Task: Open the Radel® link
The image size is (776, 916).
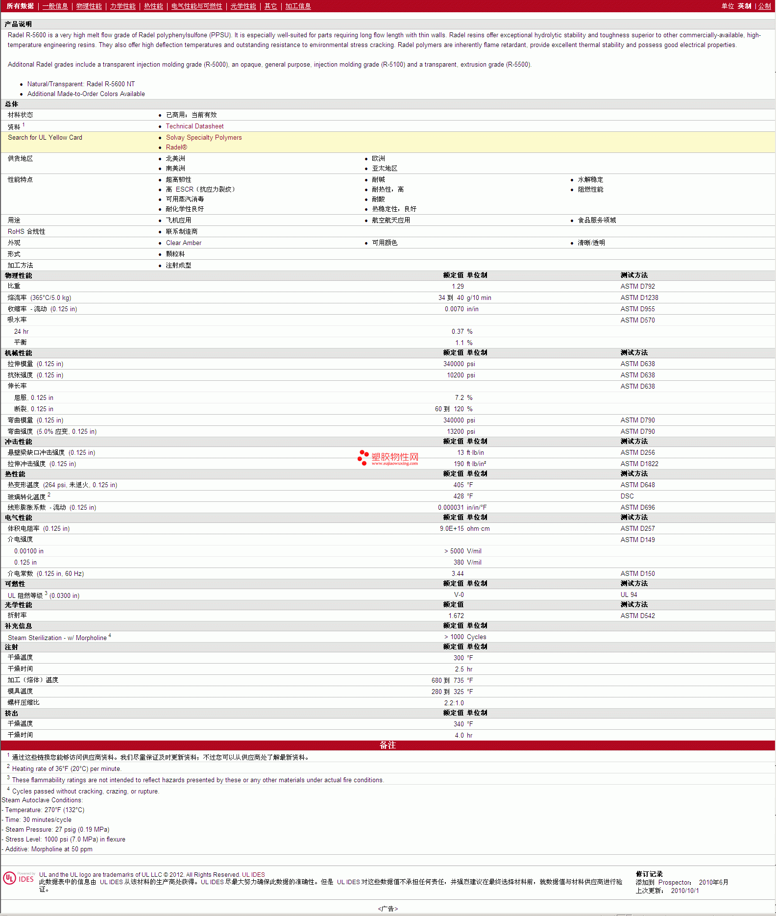Action: point(176,147)
